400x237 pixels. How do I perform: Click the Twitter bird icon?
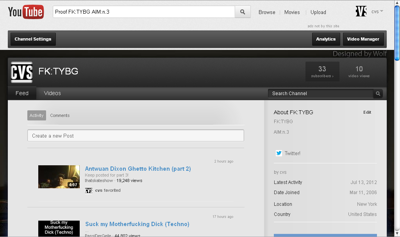pyautogui.click(x=279, y=153)
